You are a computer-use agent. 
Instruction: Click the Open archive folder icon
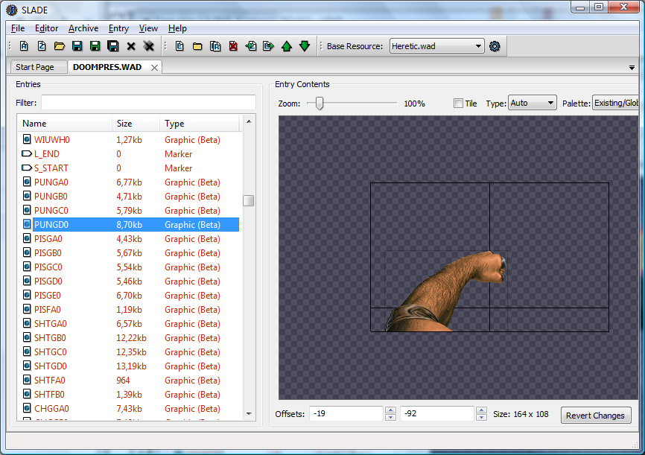pyautogui.click(x=60, y=46)
